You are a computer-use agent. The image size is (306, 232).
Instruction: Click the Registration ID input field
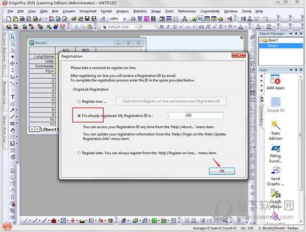point(195,115)
